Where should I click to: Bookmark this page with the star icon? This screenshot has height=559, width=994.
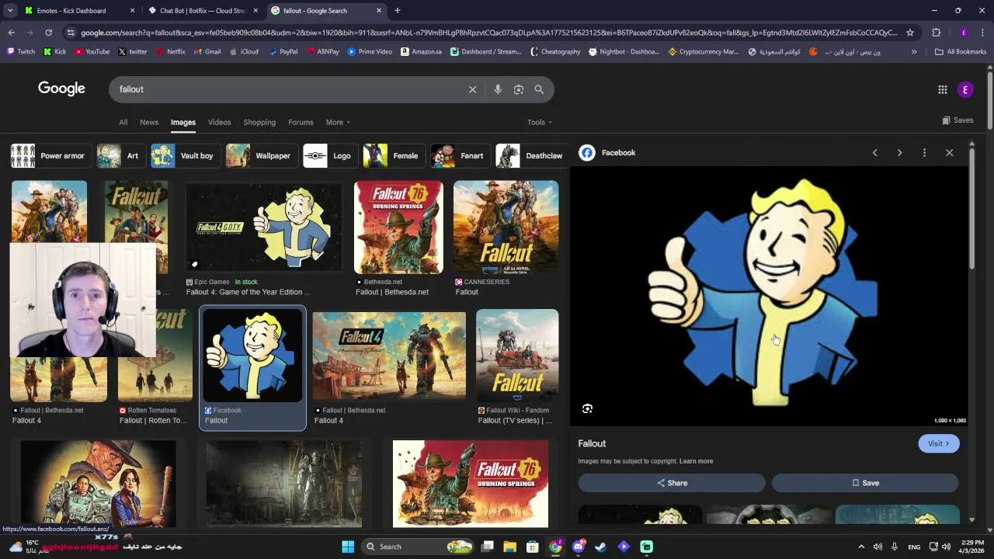(910, 33)
